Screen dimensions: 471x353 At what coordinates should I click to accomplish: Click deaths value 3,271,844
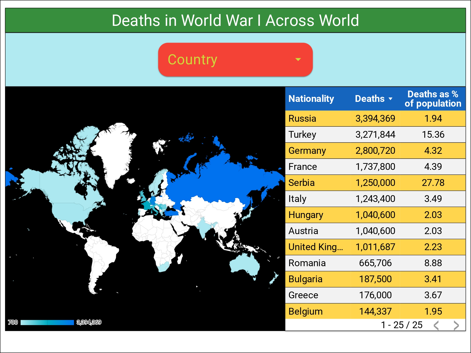(375, 134)
